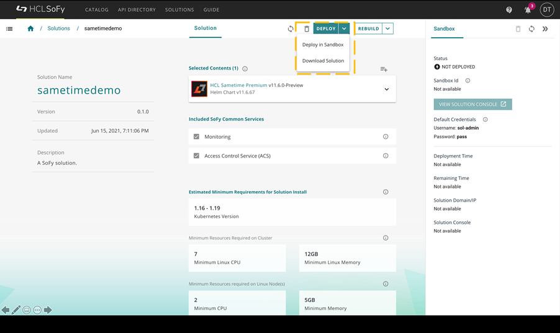
Task: Click the updated date Jun 15, 2021
Action: tap(120, 131)
